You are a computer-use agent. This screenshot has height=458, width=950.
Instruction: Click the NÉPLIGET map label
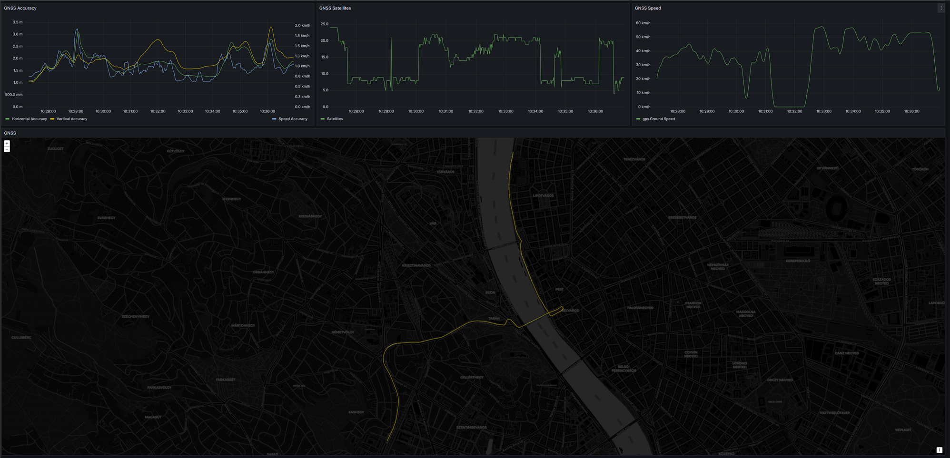[903, 430]
